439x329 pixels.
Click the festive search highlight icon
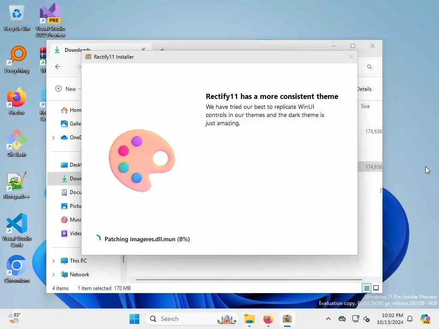226,319
